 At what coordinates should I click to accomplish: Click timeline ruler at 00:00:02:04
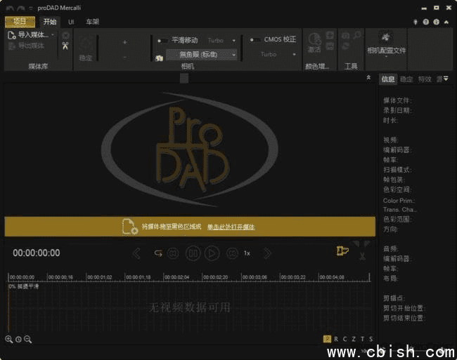[177, 277]
